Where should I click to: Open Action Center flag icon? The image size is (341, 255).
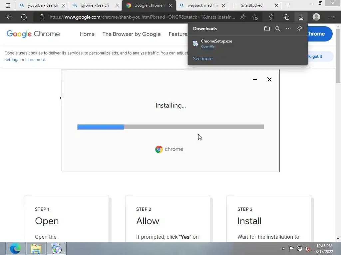291,248
